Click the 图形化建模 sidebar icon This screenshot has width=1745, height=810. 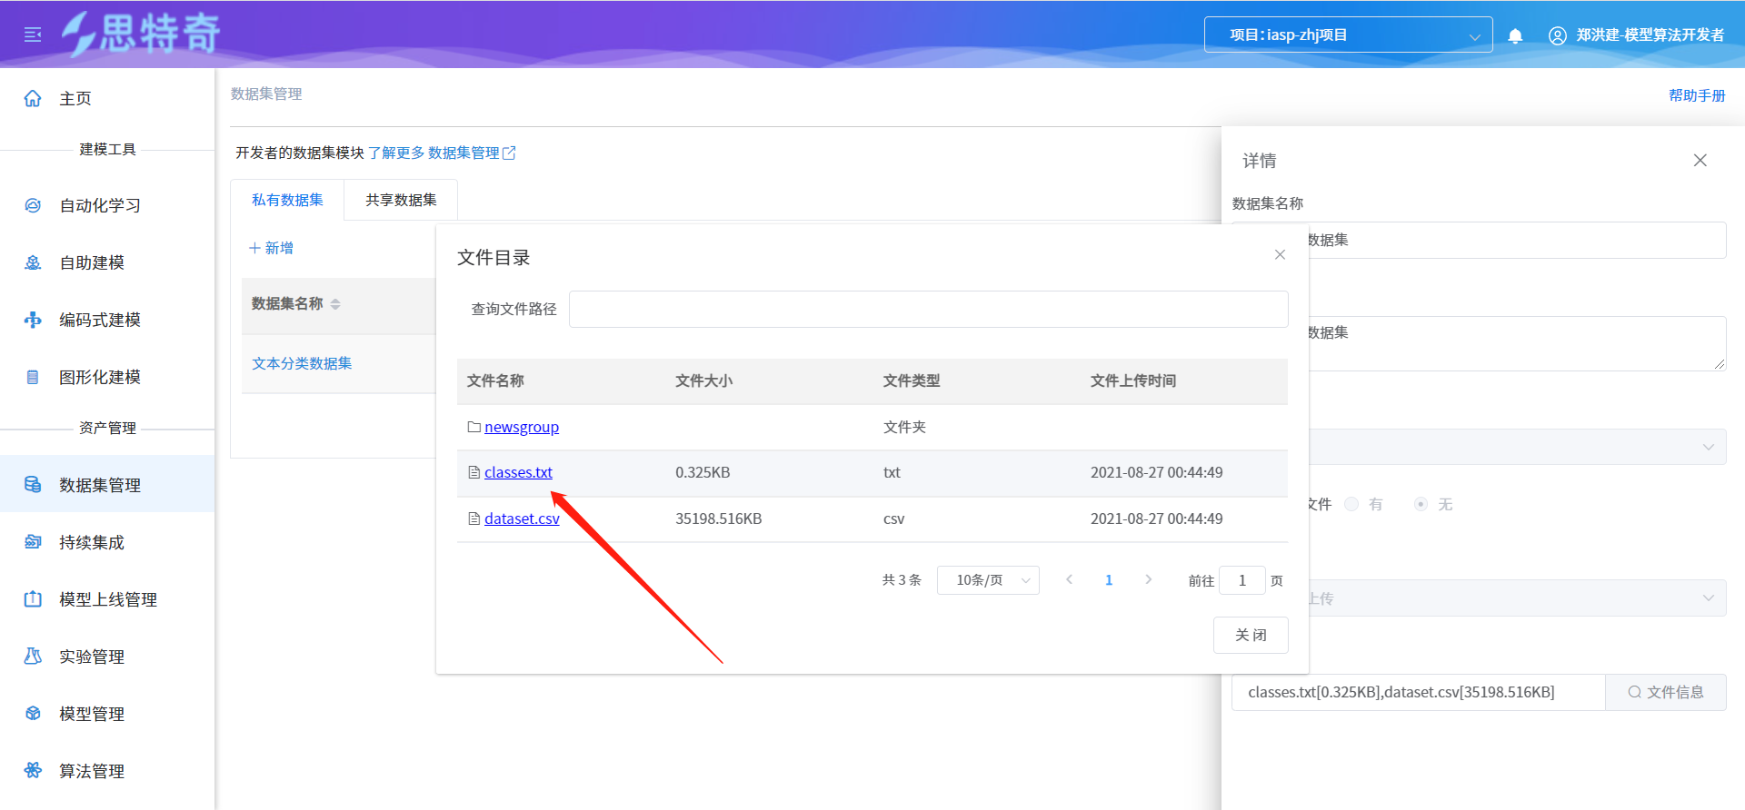pyautogui.click(x=33, y=377)
